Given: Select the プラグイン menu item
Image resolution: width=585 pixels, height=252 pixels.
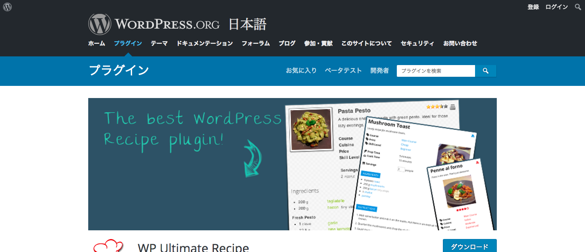Looking at the screenshot, I should point(128,43).
